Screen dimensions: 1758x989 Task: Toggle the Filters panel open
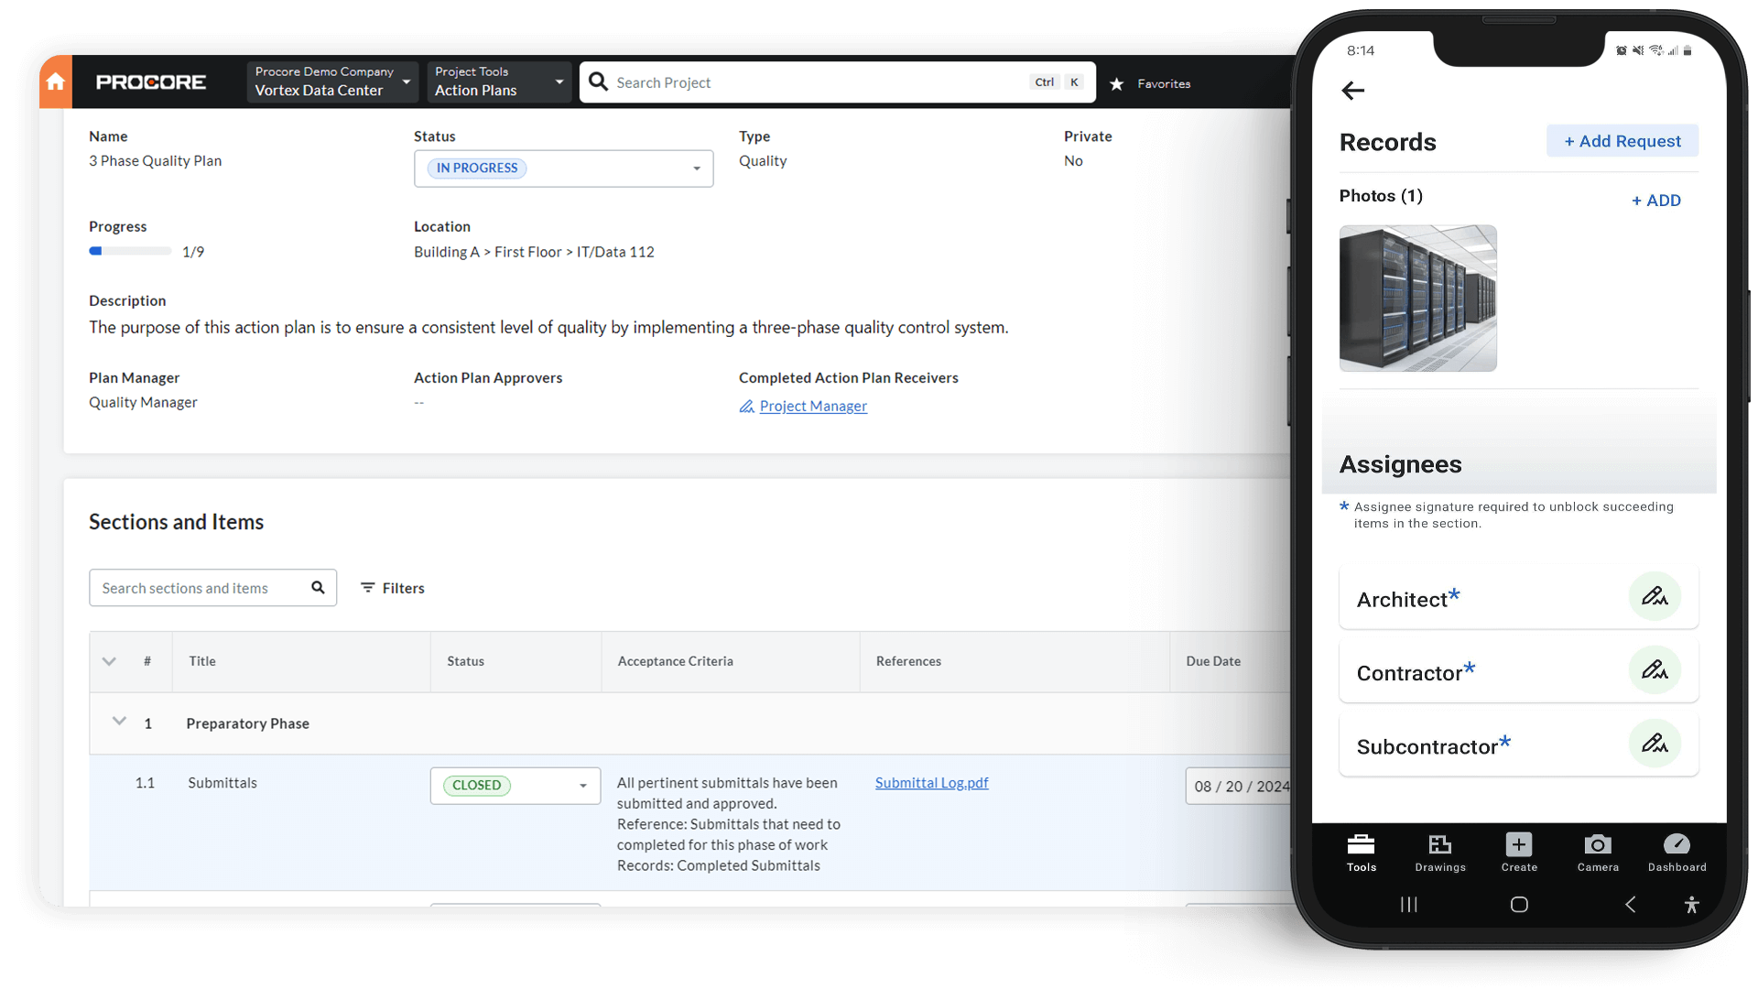tap(393, 588)
